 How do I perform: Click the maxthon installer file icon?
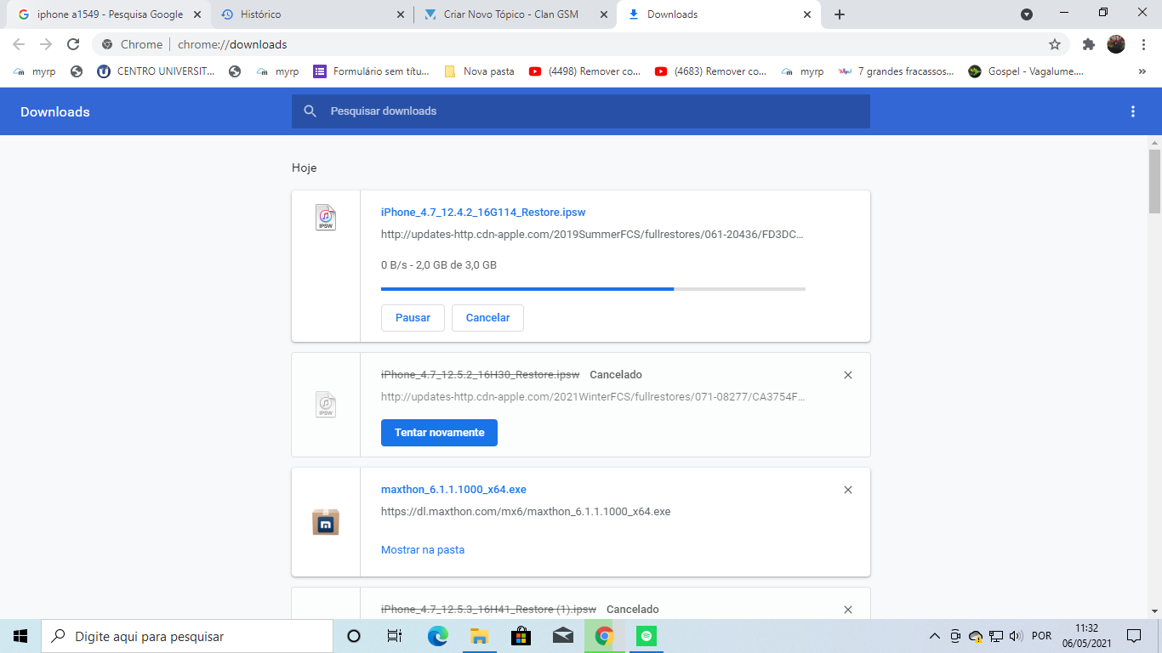(x=326, y=522)
